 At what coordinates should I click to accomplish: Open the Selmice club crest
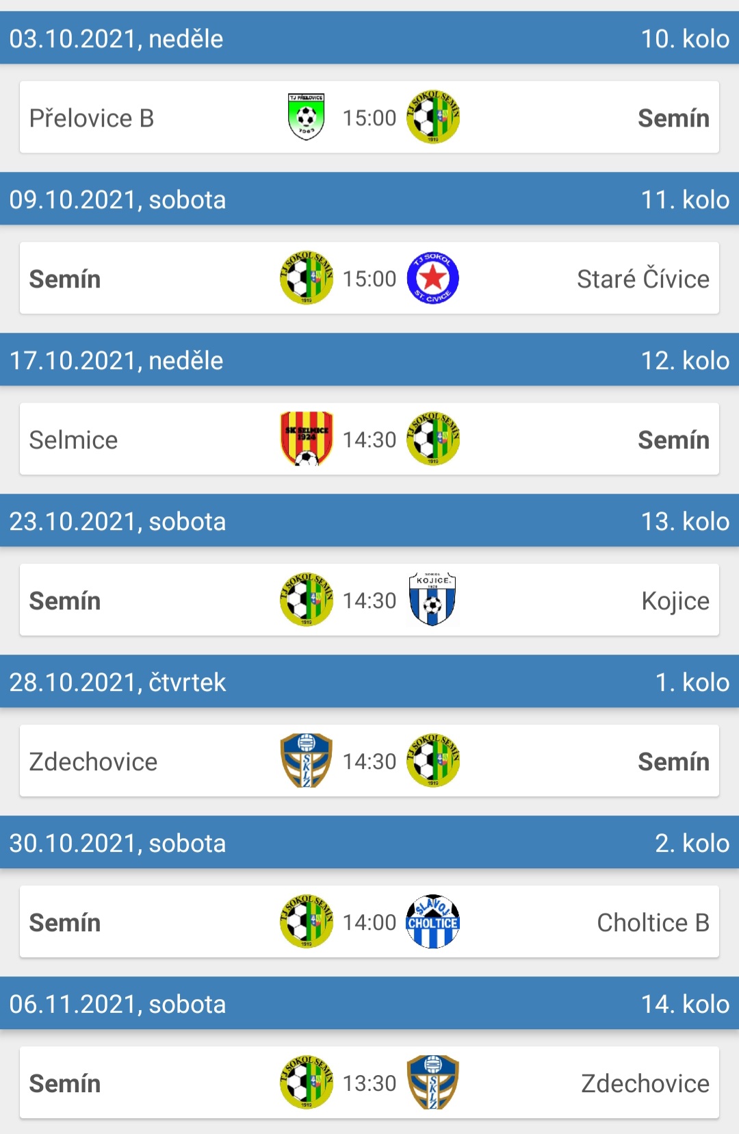306,439
